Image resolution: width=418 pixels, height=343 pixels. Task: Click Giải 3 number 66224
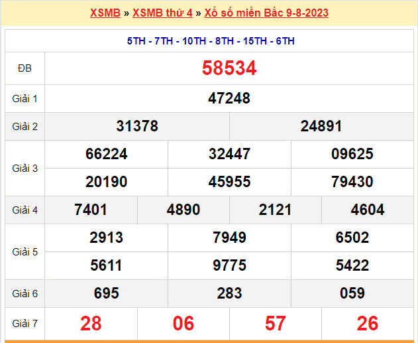pos(107,155)
